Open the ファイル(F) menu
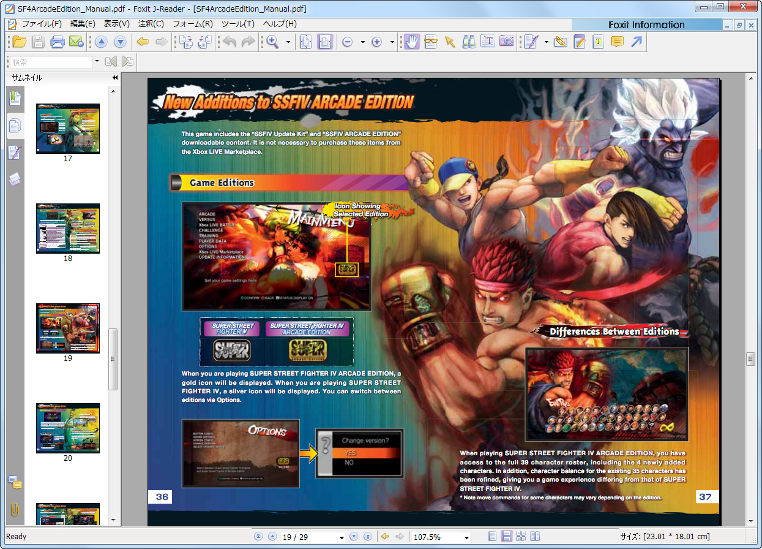 click(42, 24)
